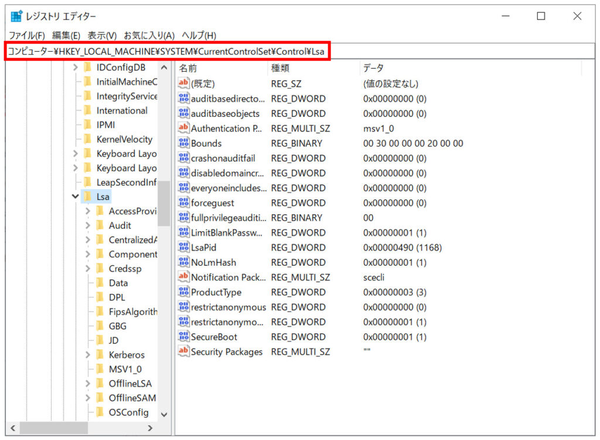This screenshot has width=600, height=440.
Task: Select the restrictanonymous value name
Action: coord(229,307)
